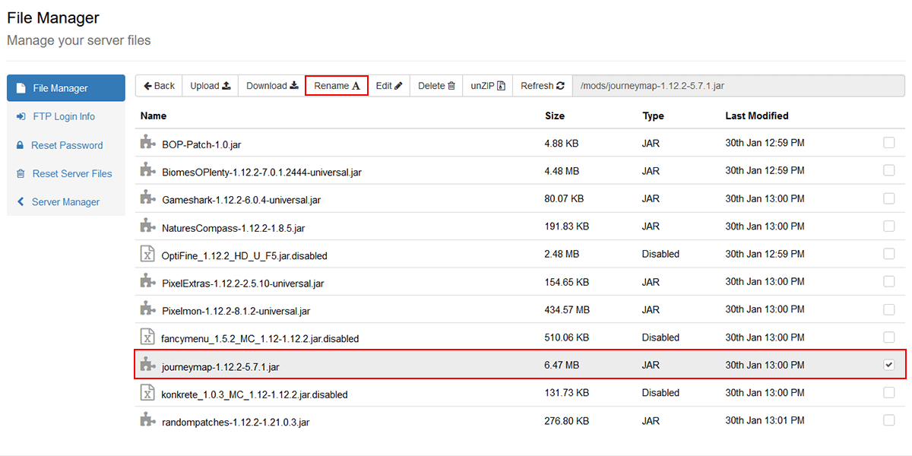
Task: Rename the selected journeymap file
Action: (337, 86)
